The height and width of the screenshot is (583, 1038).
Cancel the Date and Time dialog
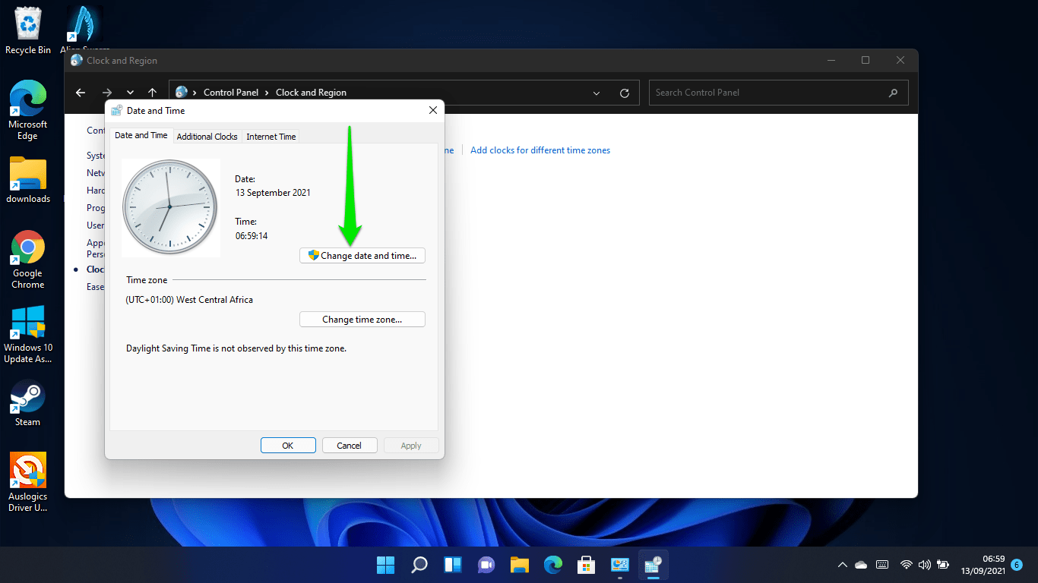[x=350, y=446]
